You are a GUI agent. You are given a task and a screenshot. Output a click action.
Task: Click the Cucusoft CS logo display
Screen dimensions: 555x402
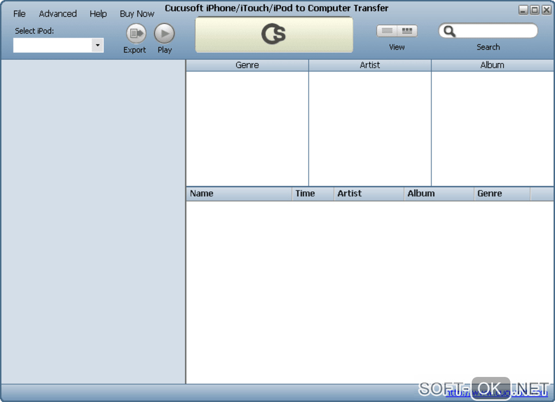coord(274,34)
